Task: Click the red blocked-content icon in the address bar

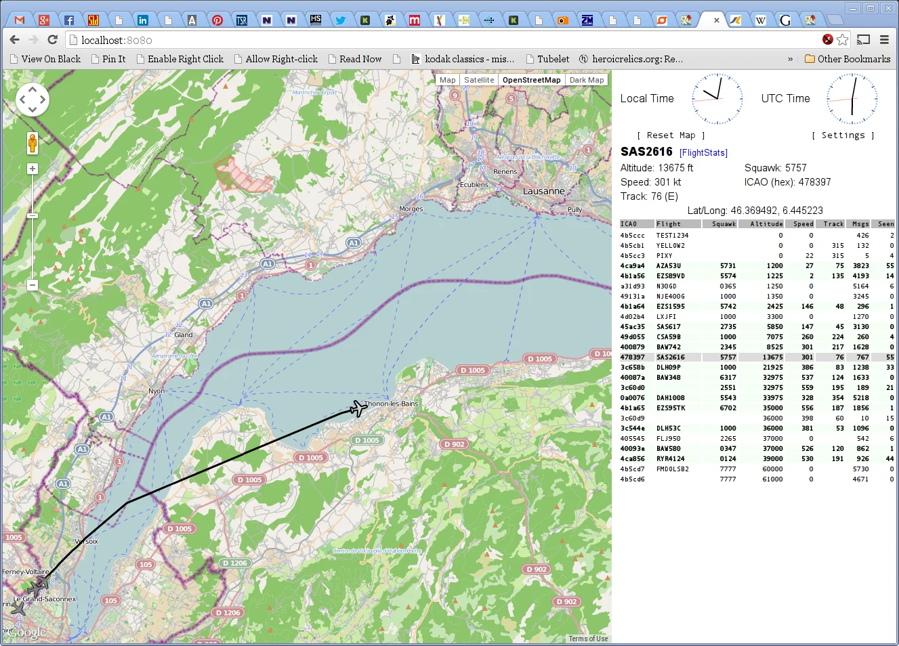Action: coord(827,40)
